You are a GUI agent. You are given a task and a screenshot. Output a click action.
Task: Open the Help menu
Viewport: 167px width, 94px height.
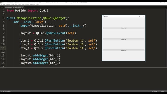pos(38,5)
